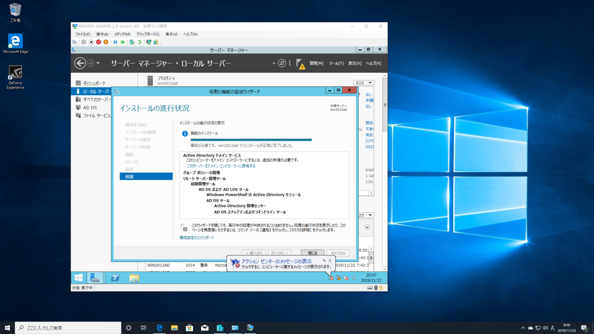The width and height of the screenshot is (594, 334).
Task: Click the host search box ここに入力して検索
Action: tap(68, 328)
